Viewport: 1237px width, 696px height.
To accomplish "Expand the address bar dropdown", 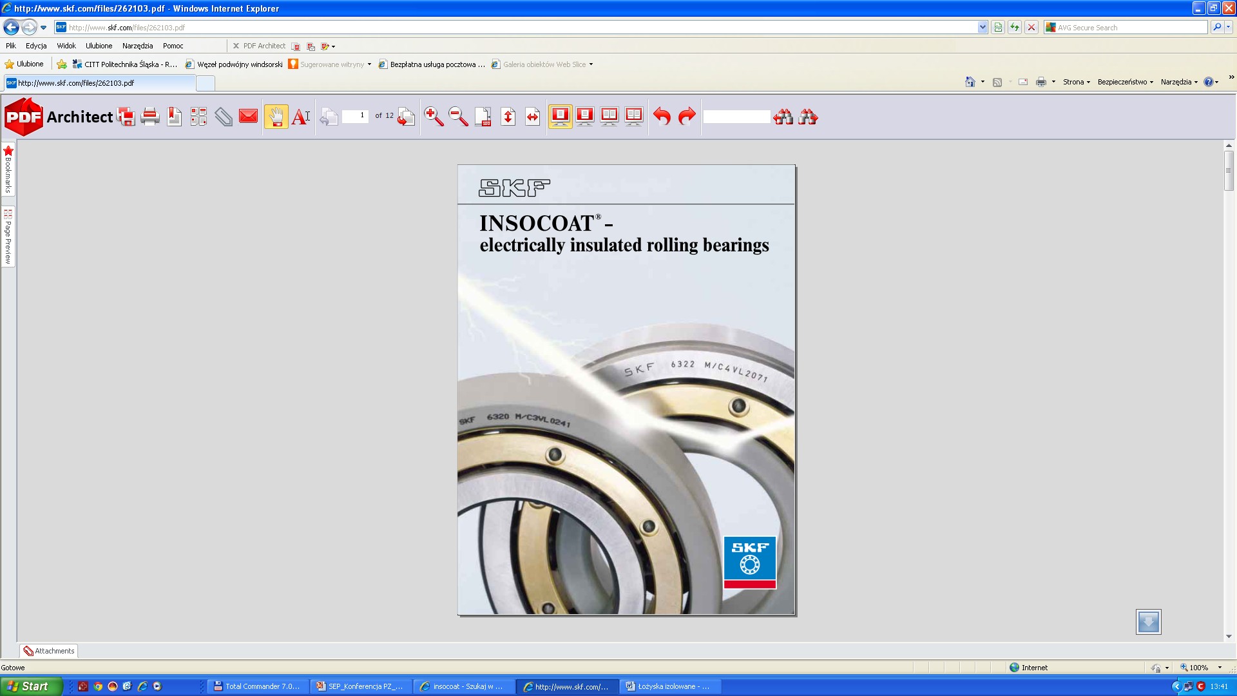I will click(982, 27).
